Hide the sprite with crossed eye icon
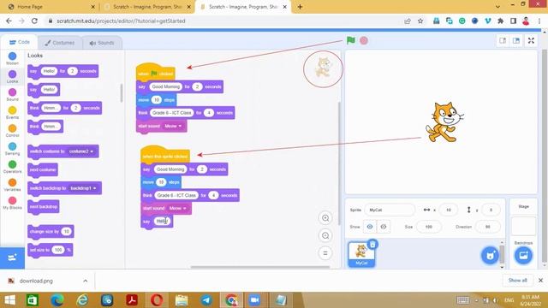 pos(384,227)
